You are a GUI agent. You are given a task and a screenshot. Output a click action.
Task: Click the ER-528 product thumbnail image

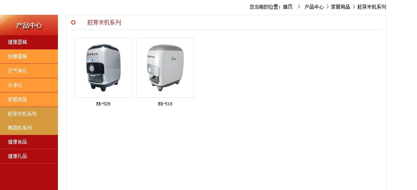point(103,68)
